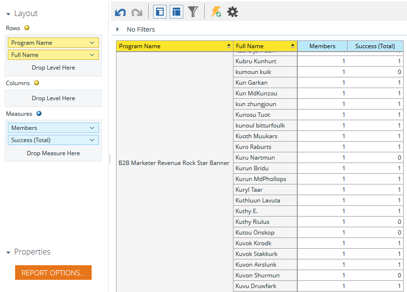Sort by Program Name column header

(174, 46)
